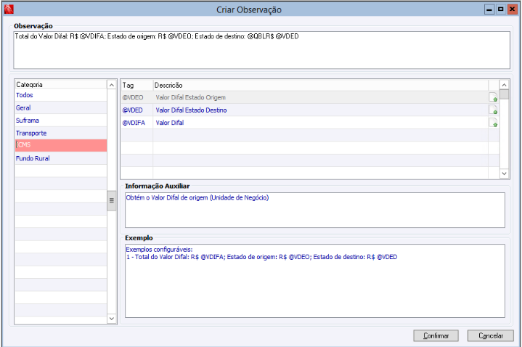
Task: Select the @VDIFA tag cell
Action: pos(136,123)
